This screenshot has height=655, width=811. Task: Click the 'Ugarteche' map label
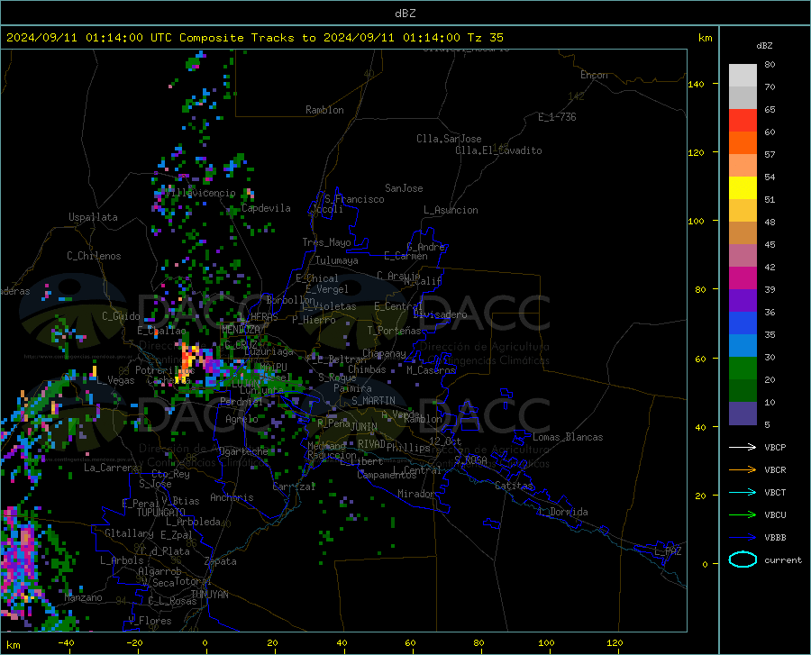coord(243,451)
